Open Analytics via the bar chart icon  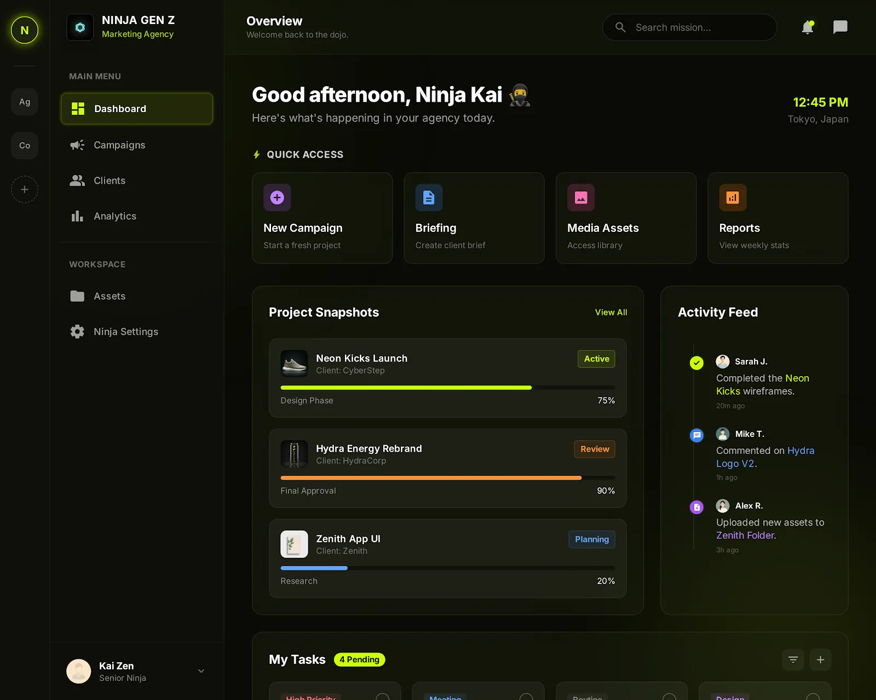click(x=77, y=216)
